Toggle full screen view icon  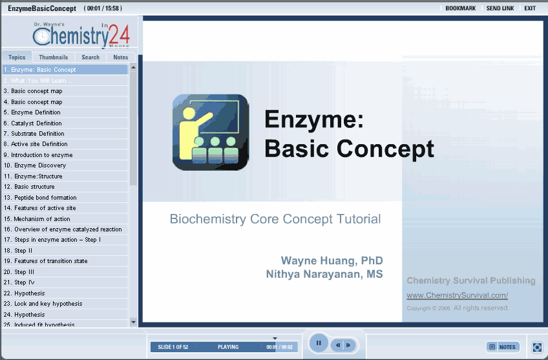point(537,347)
